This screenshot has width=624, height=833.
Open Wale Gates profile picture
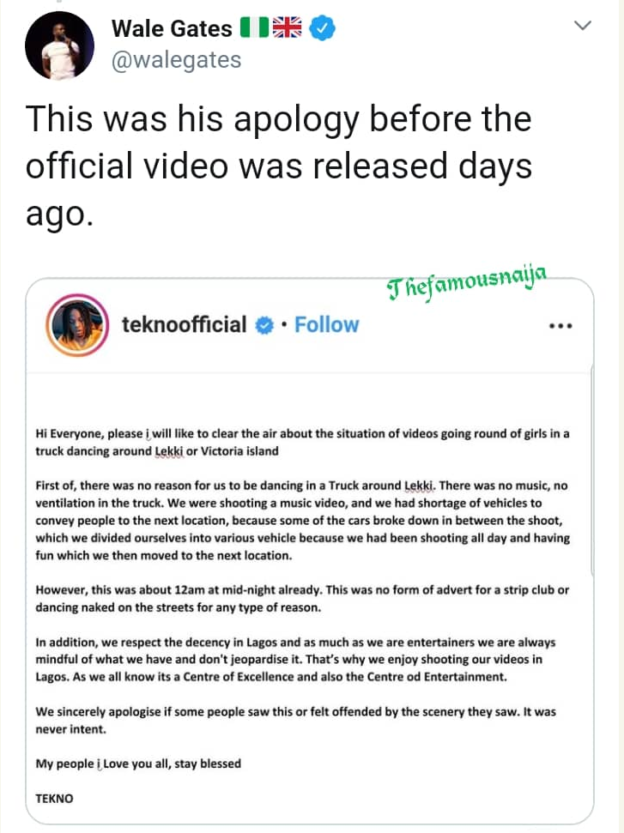(x=60, y=46)
